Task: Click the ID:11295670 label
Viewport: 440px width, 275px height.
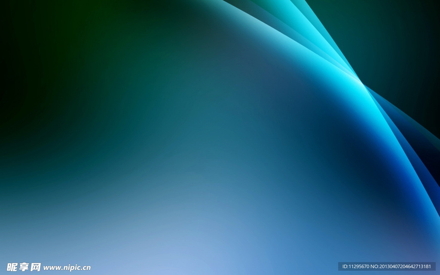Action: pos(355,266)
